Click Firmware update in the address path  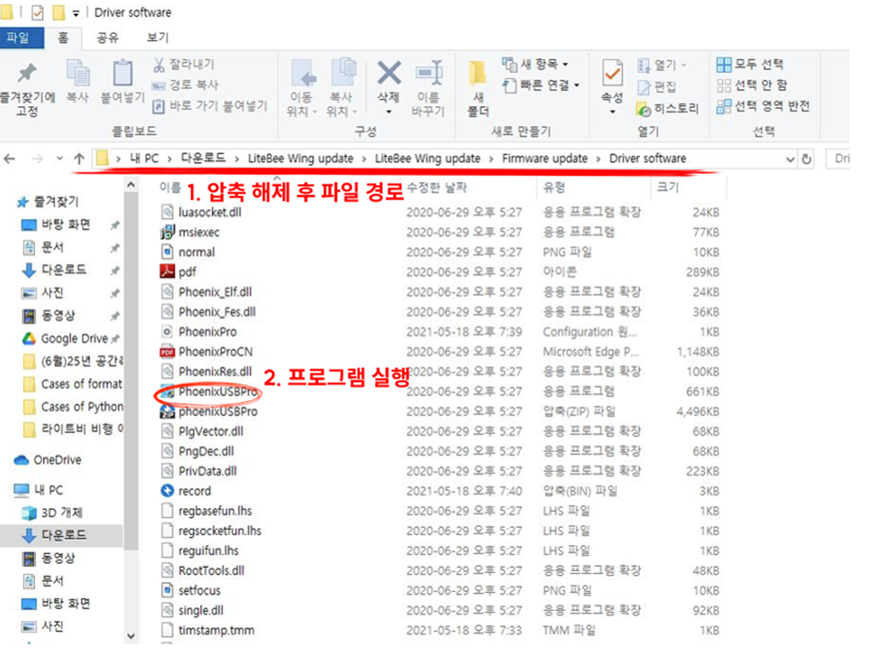coord(545,159)
